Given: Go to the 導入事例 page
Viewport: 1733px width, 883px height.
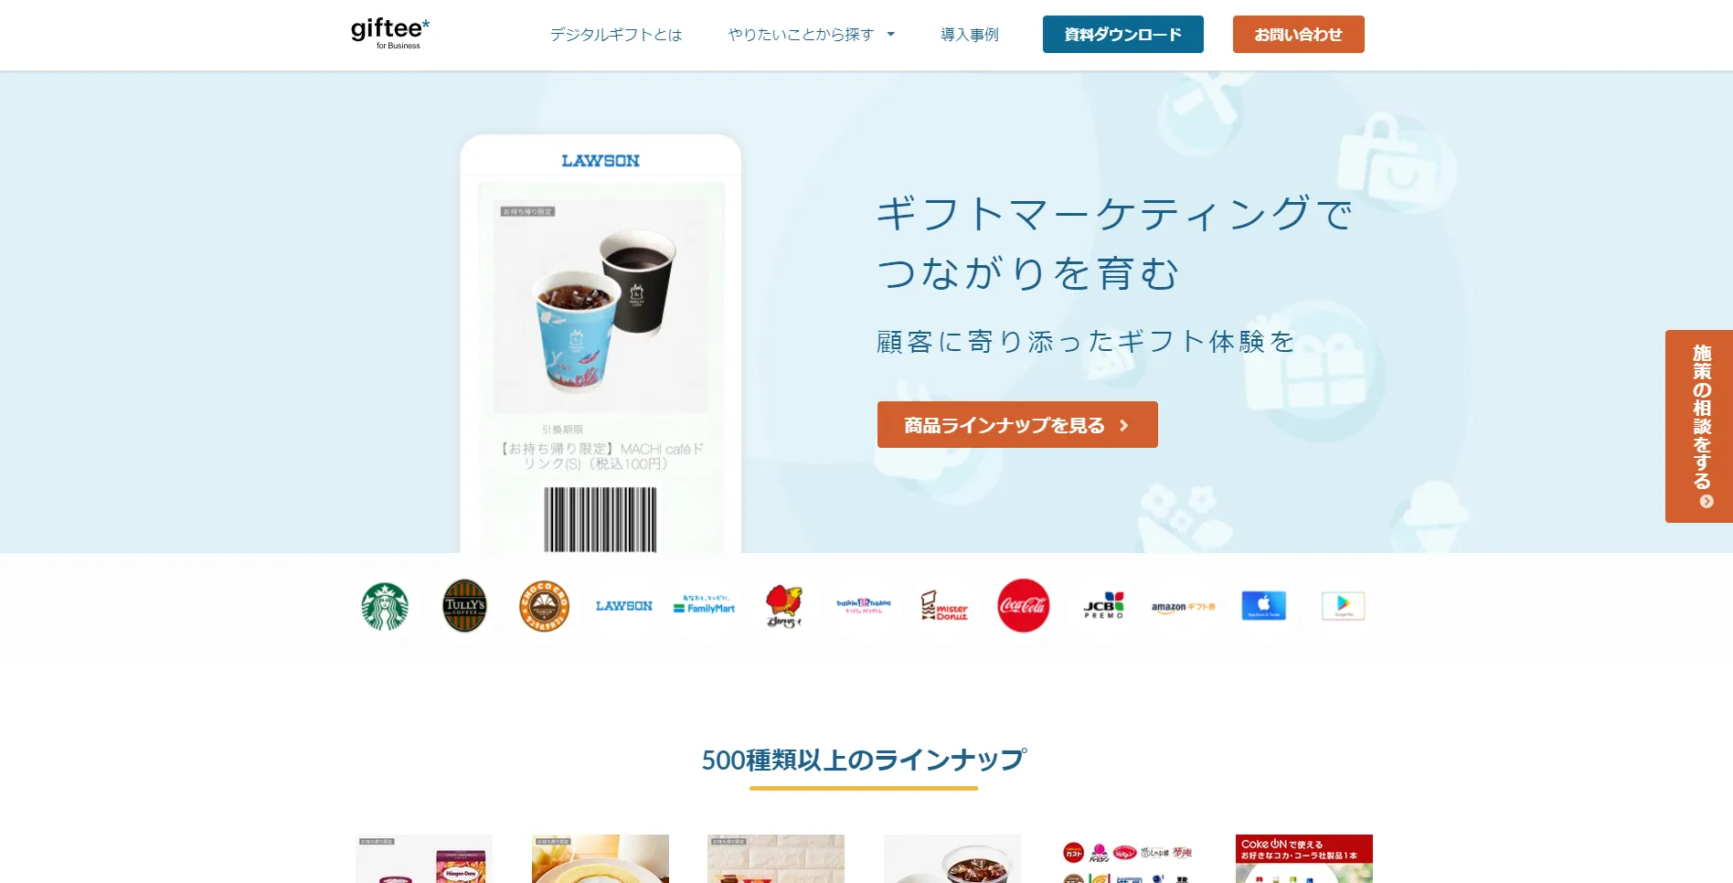Looking at the screenshot, I should click(970, 35).
